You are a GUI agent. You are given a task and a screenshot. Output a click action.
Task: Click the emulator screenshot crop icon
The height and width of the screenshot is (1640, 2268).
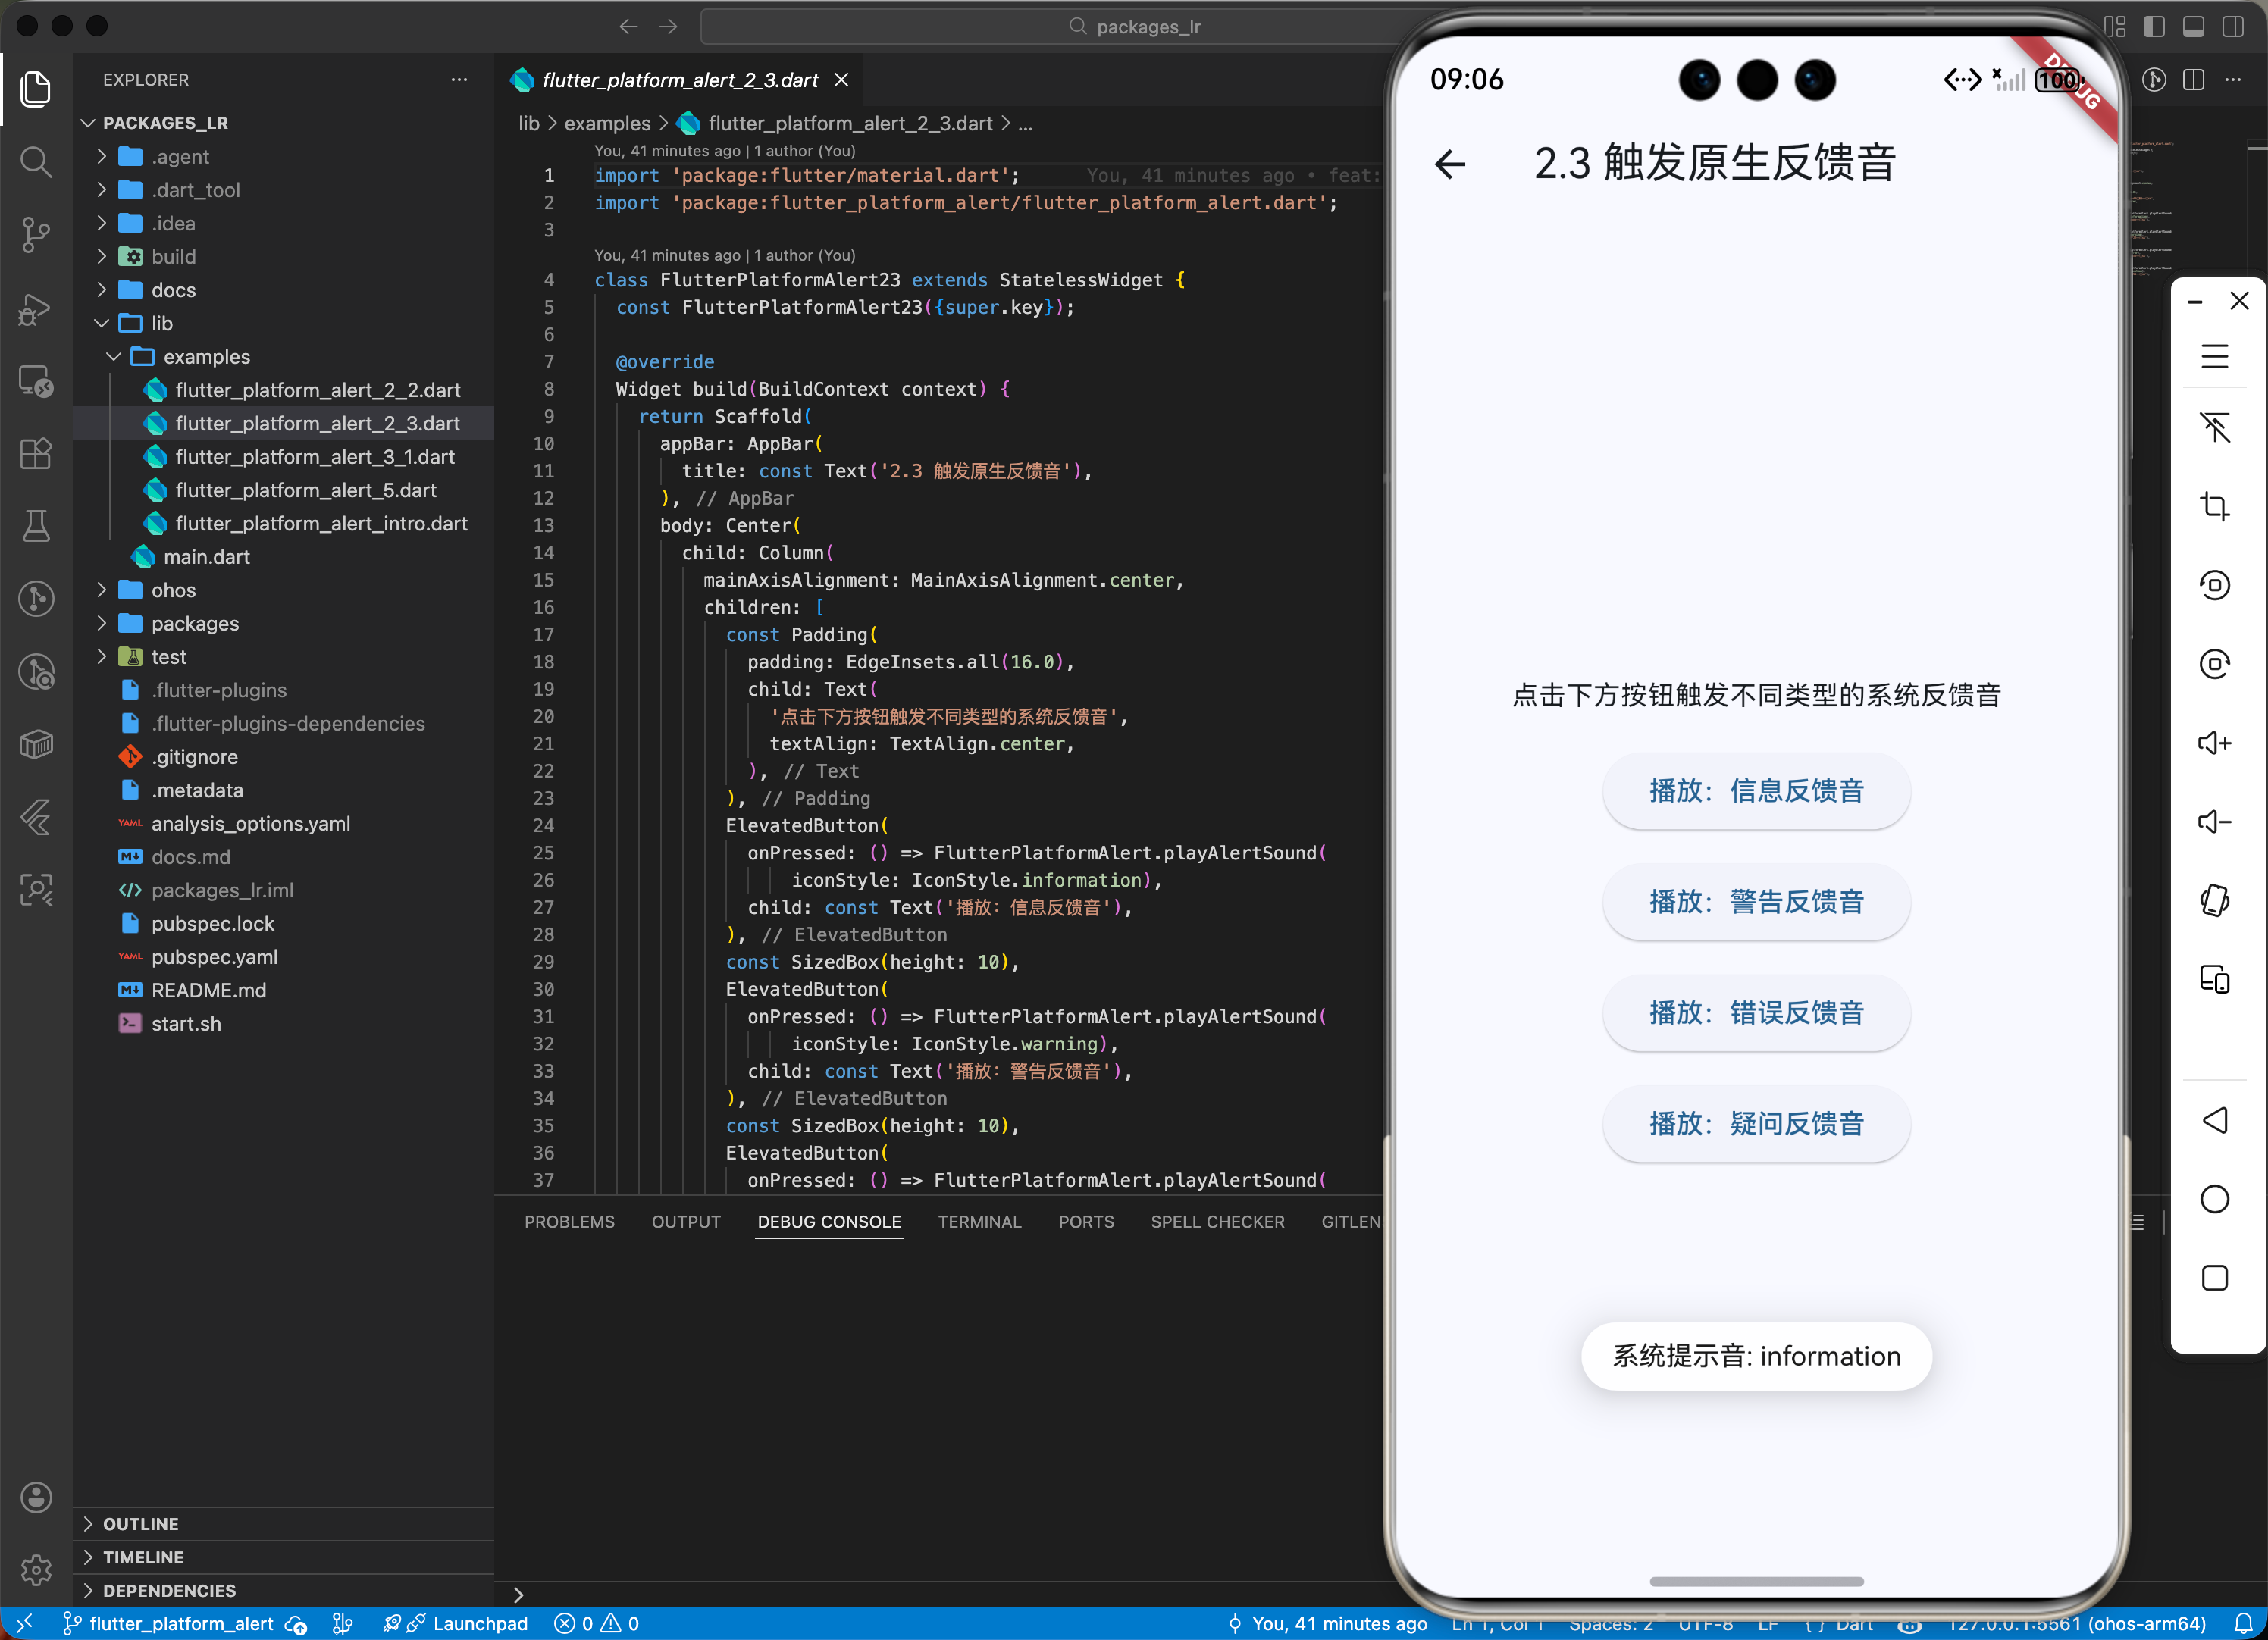pos(2214,506)
